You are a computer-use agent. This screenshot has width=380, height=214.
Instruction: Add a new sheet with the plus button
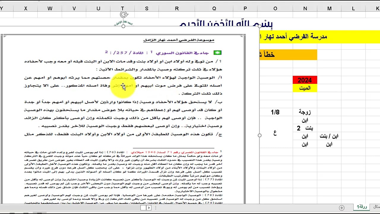(342, 208)
